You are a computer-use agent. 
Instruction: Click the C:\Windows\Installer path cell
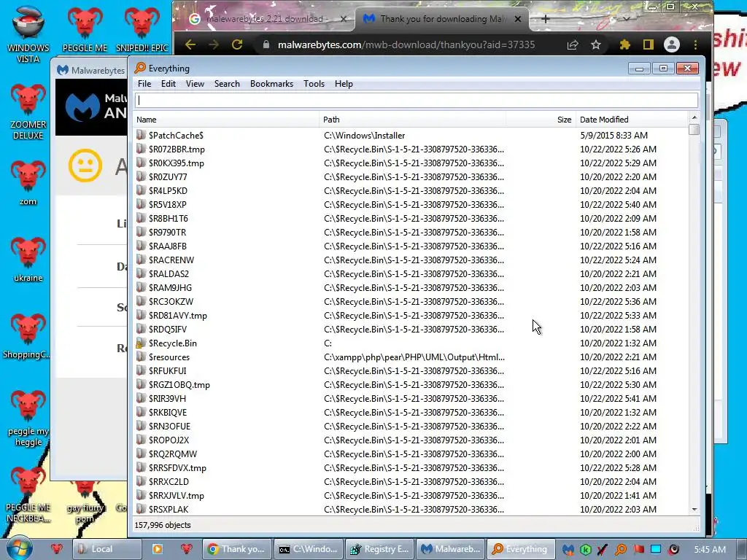[365, 135]
